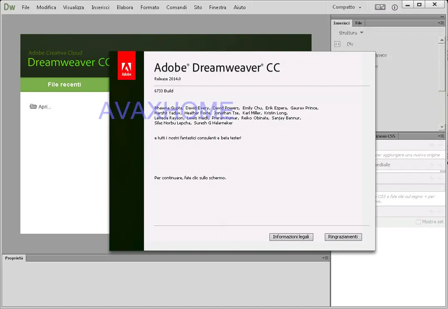Click the Adobe Dreamweaver CC dialog title
Image resolution: width=448 pixels, height=309 pixels.
[217, 68]
